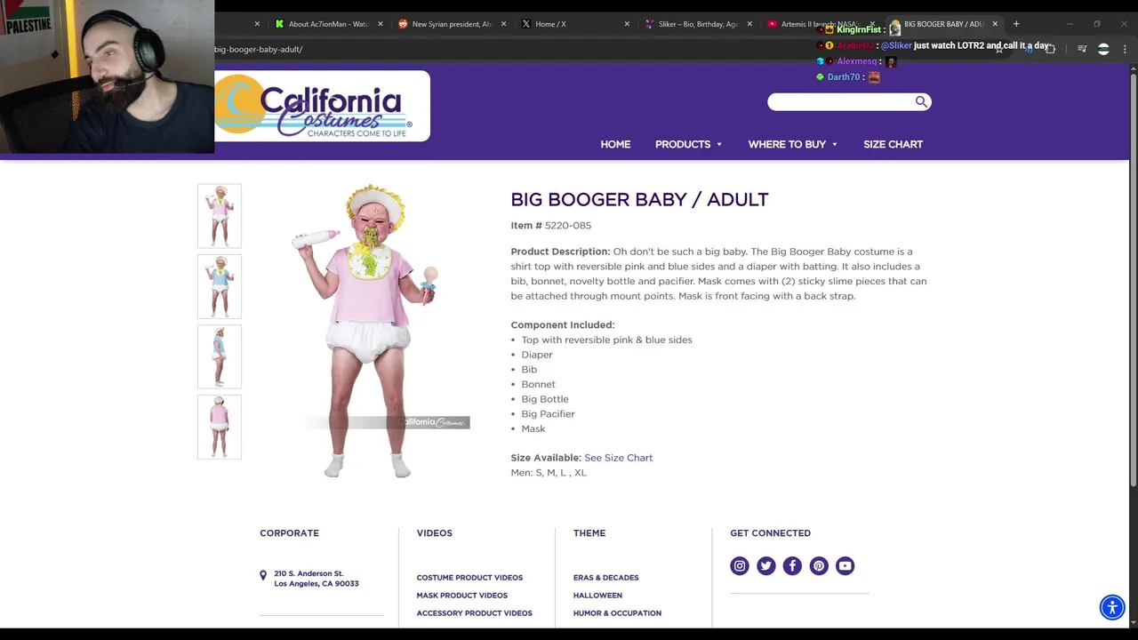The image size is (1138, 640).
Task: Open the Halloween theme link
Action: point(597,596)
